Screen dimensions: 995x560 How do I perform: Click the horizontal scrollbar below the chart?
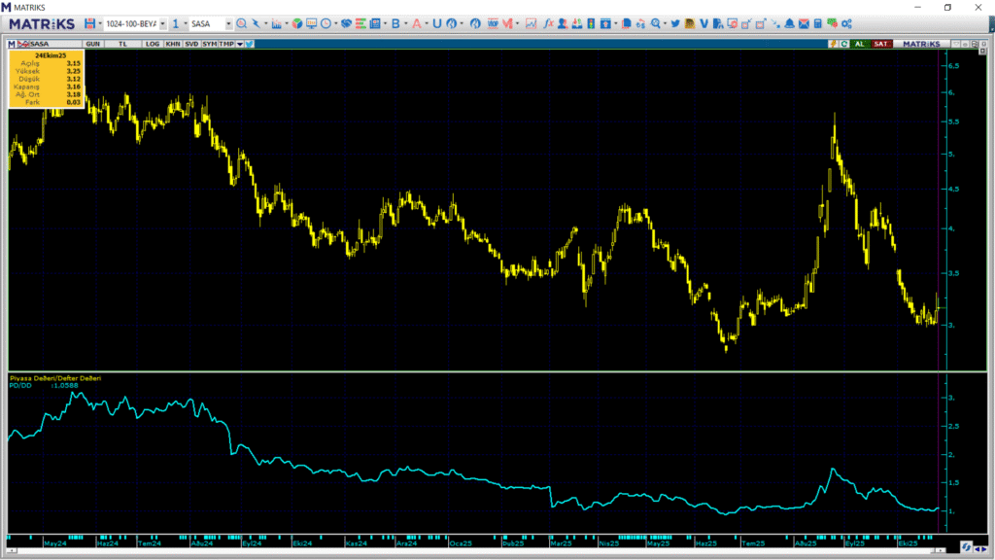[486, 549]
